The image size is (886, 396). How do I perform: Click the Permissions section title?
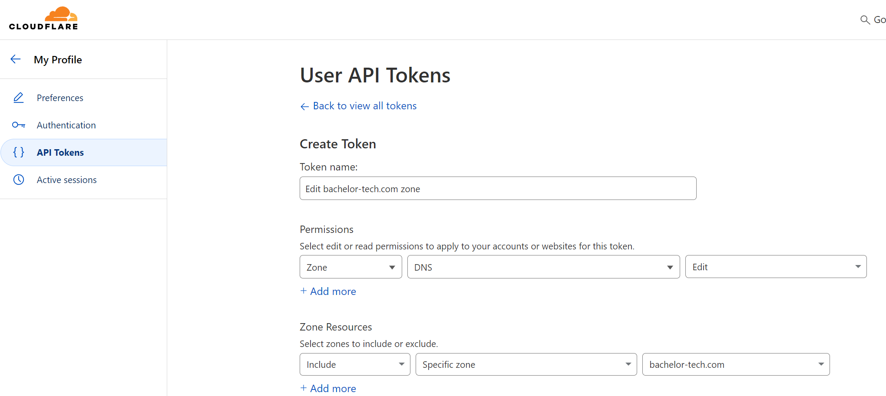(327, 229)
